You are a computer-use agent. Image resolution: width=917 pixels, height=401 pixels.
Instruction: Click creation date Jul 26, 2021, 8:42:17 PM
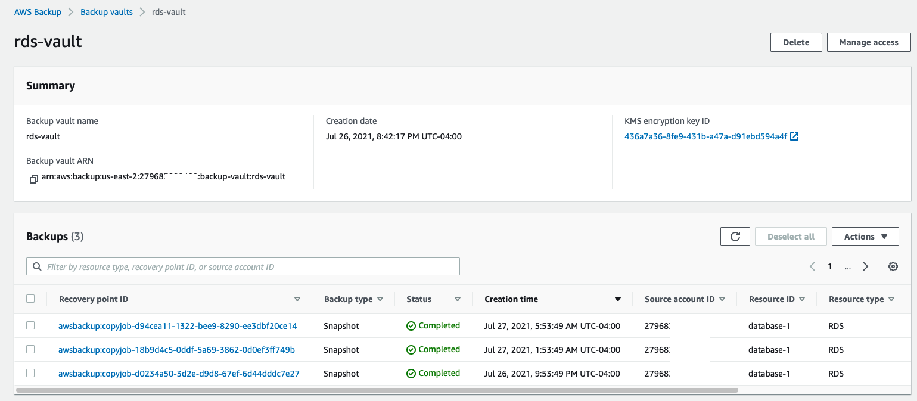(x=394, y=136)
